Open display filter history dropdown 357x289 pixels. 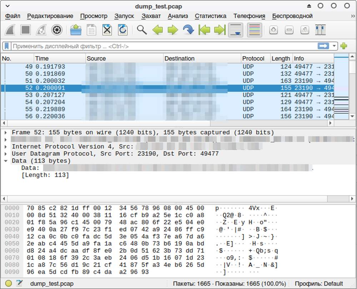coord(334,46)
